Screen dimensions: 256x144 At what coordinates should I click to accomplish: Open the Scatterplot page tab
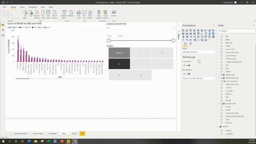click(52, 134)
